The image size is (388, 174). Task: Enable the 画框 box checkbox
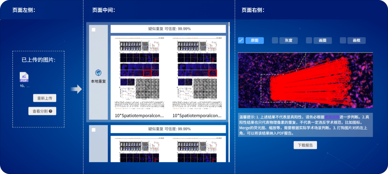coord(343,40)
